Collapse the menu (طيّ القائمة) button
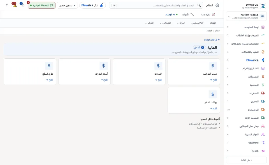Viewport: 269px width, 165px height. coord(246,160)
